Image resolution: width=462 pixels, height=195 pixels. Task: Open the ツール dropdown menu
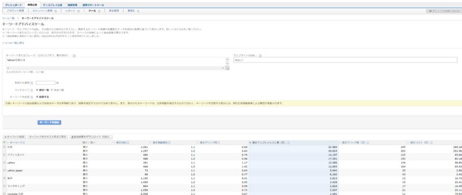click(99, 10)
